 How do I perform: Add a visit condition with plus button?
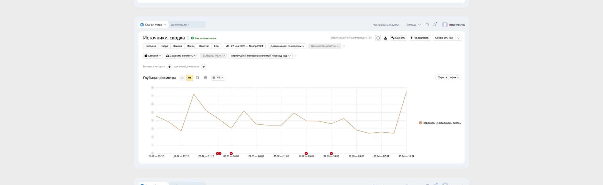coord(169,67)
